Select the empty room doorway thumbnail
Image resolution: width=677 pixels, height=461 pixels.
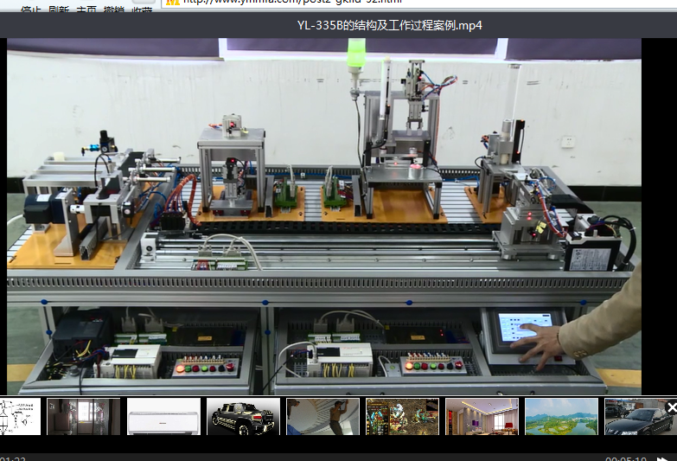[x=84, y=416]
